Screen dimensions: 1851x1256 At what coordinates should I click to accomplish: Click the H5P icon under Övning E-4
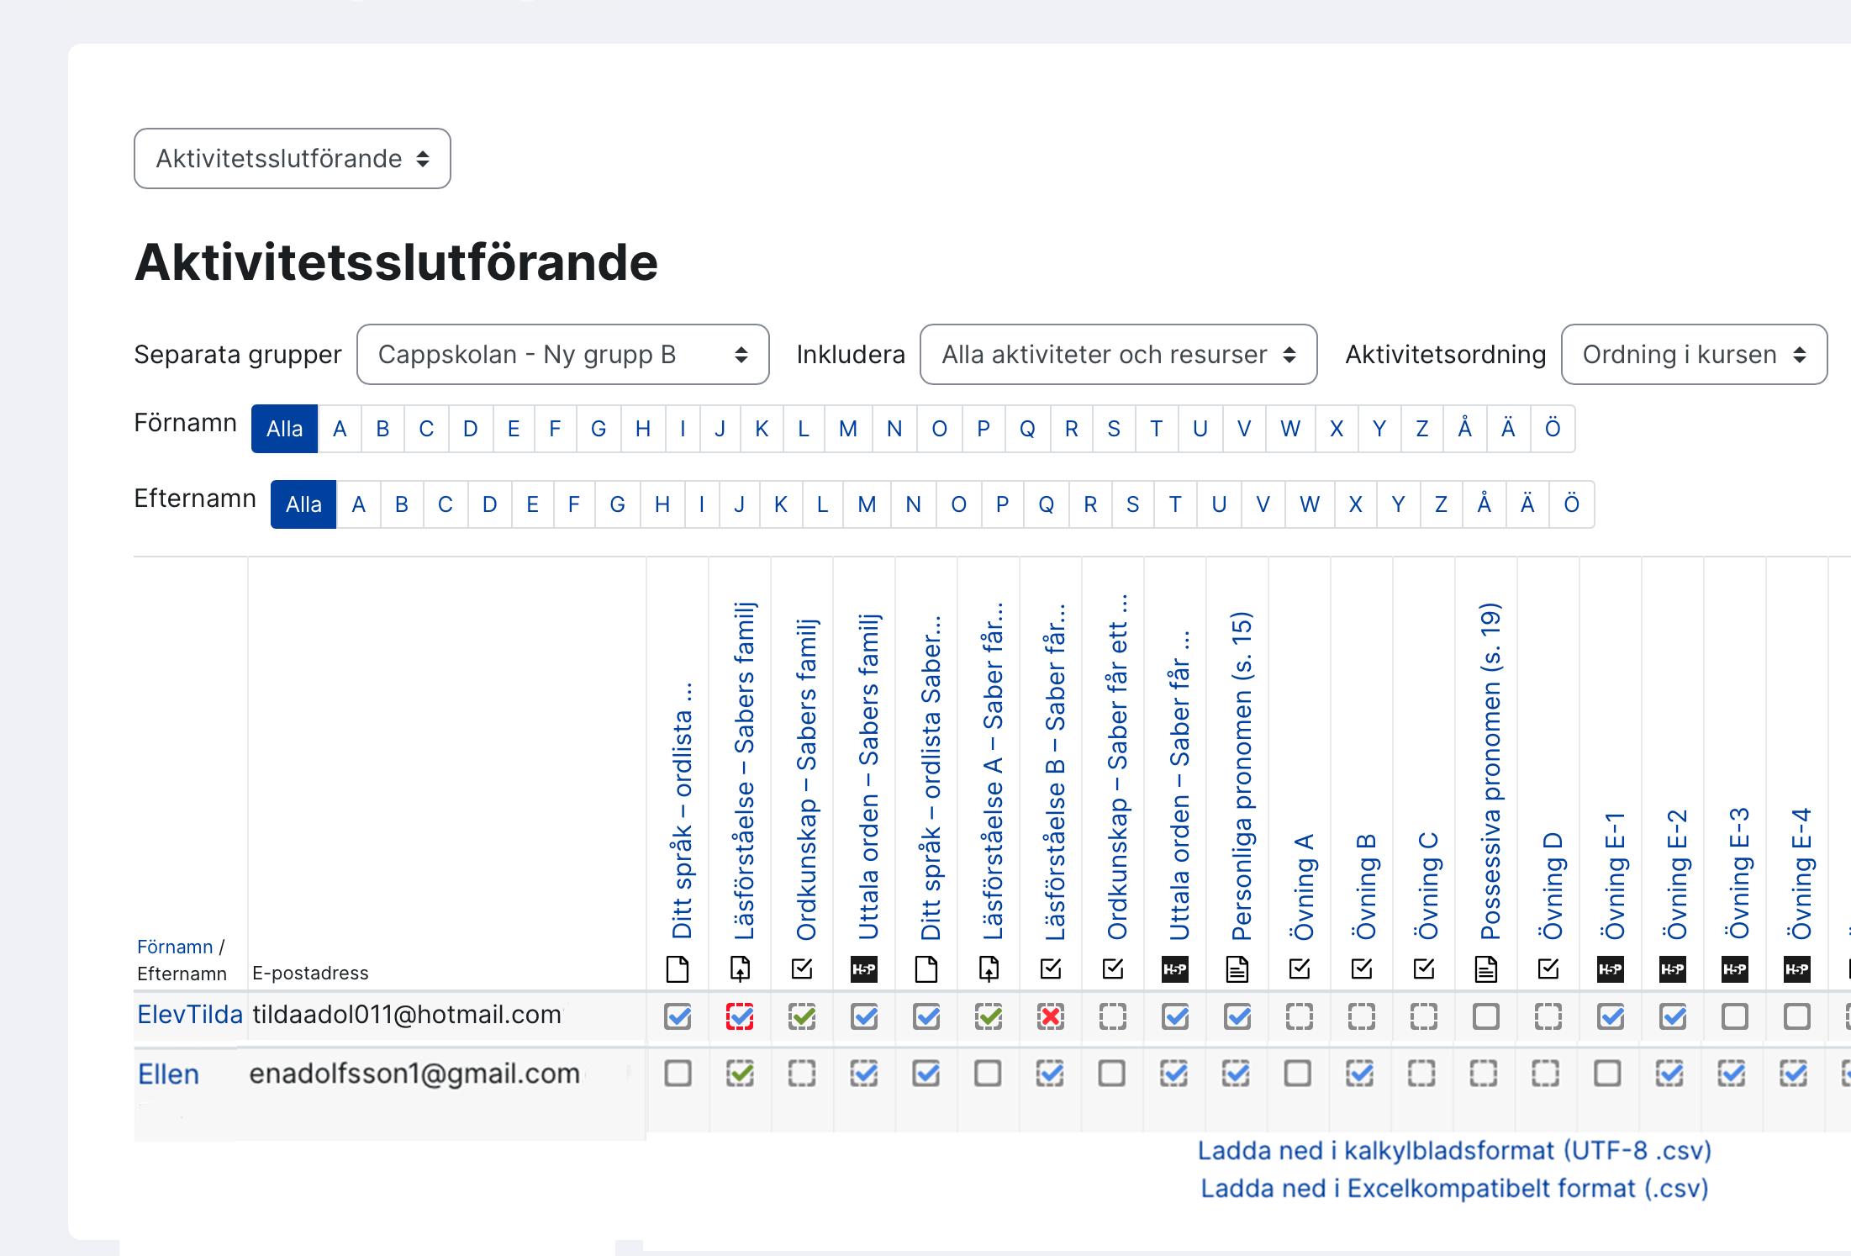click(x=1797, y=969)
